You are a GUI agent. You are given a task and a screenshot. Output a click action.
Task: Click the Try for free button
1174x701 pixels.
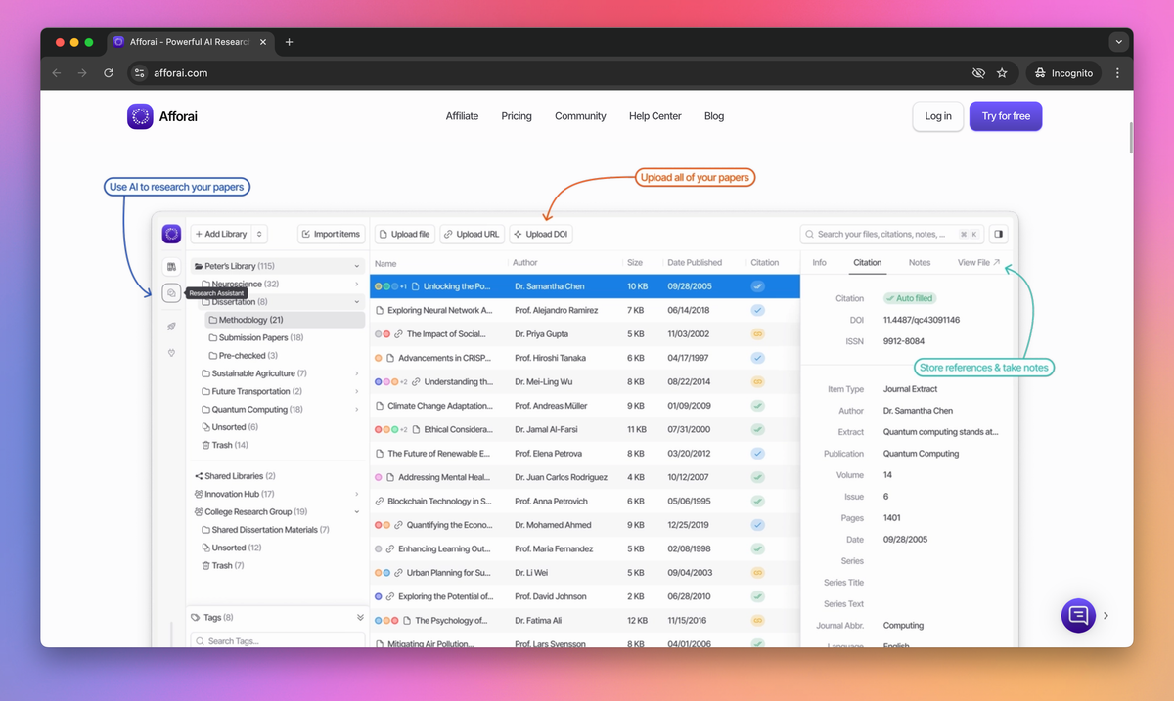[x=1006, y=116]
